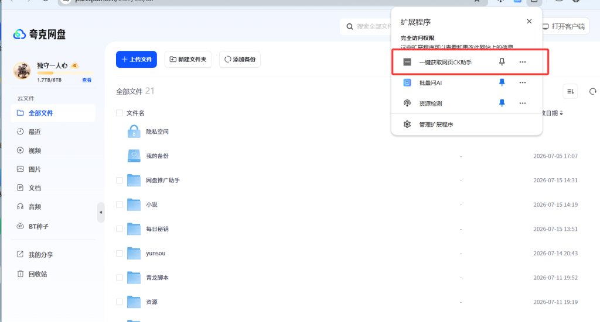Image resolution: width=600 pixels, height=322 pixels.
Task: Open more options for 一键获取网页CK助手
Action: pyautogui.click(x=522, y=62)
